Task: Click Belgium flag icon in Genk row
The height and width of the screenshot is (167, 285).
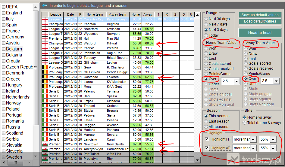Action: click(45, 67)
